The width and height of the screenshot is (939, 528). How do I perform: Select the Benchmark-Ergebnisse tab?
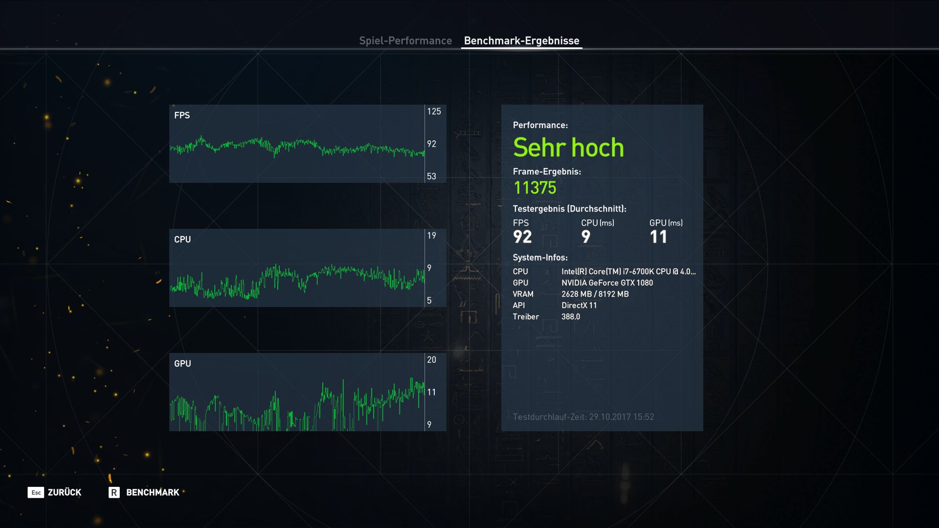[x=521, y=41]
